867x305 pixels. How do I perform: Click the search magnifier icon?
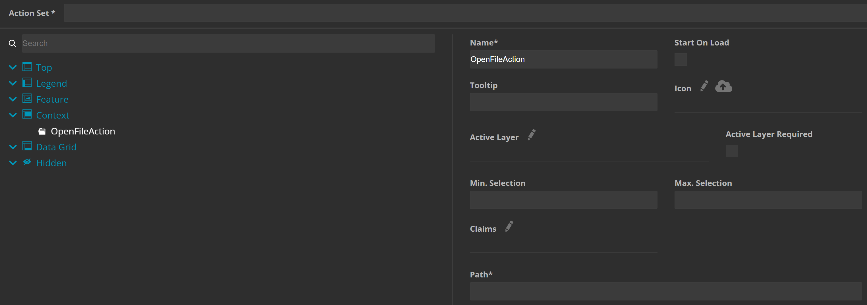coord(13,43)
